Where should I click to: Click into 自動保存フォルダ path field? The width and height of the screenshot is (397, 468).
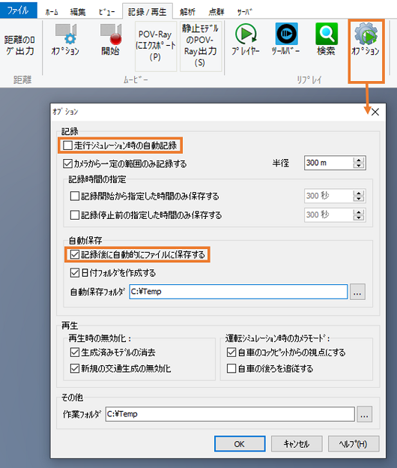[238, 292]
